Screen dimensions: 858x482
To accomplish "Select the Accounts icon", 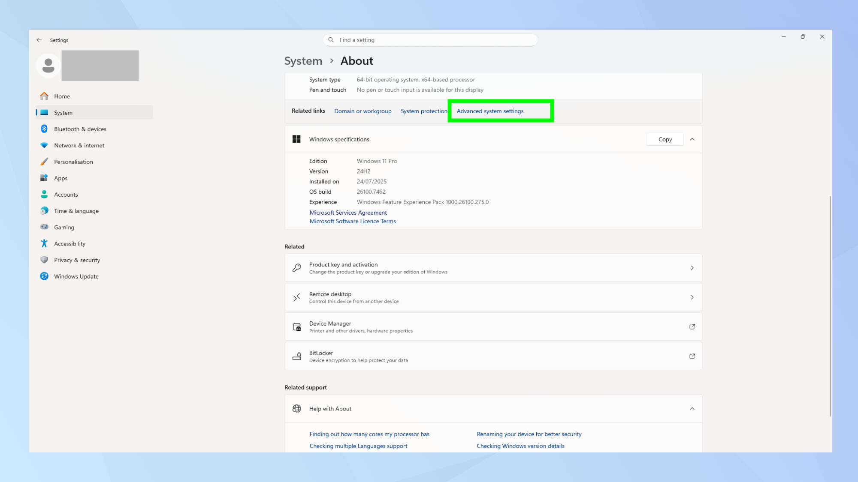I will [44, 194].
